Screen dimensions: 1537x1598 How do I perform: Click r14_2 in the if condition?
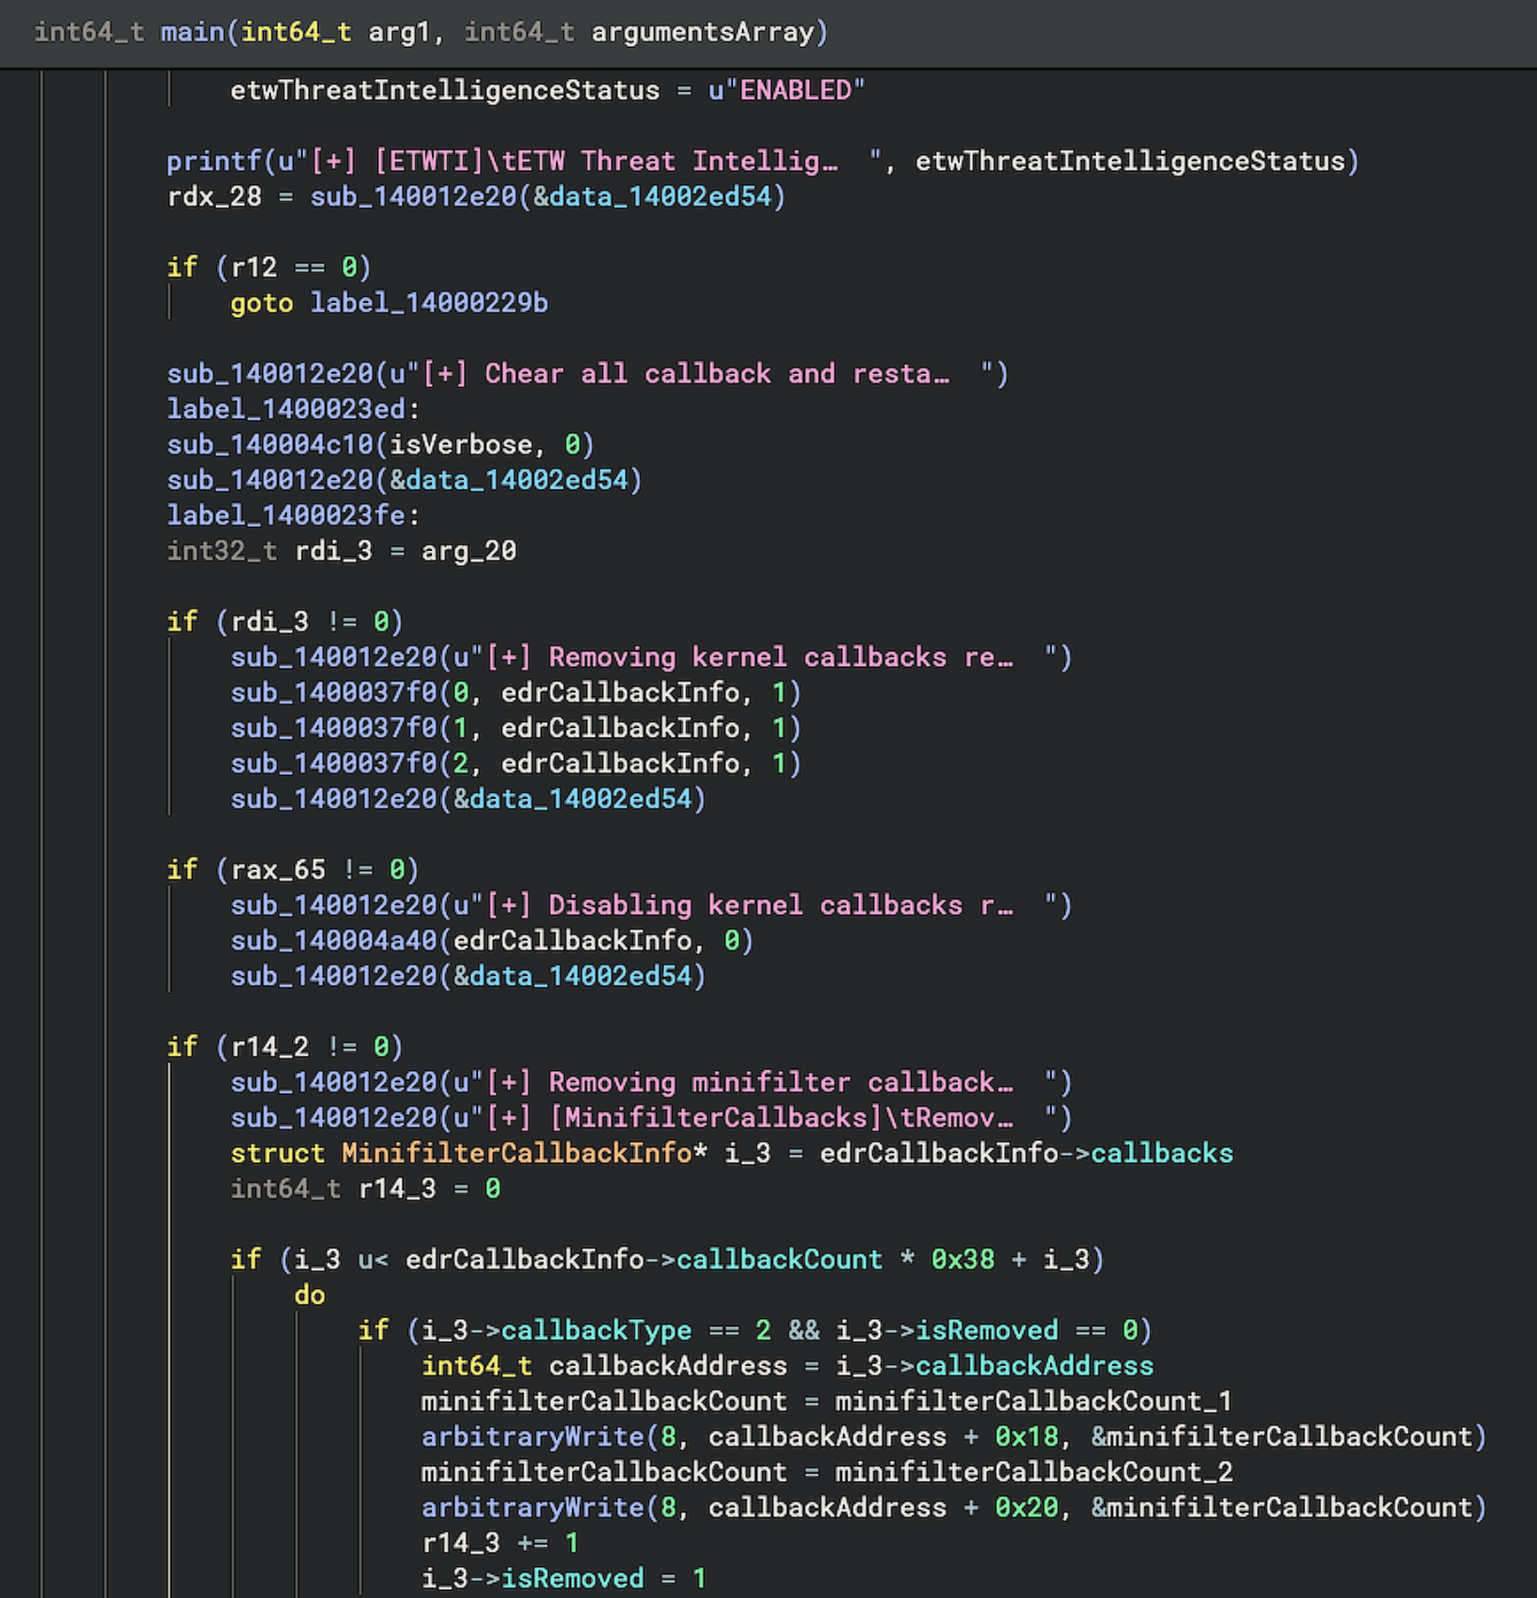pos(270,1047)
